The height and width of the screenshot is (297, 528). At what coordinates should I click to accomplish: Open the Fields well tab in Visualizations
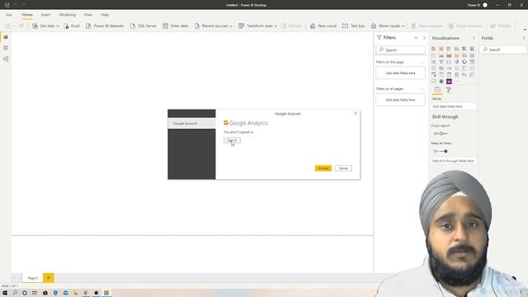pos(437,90)
